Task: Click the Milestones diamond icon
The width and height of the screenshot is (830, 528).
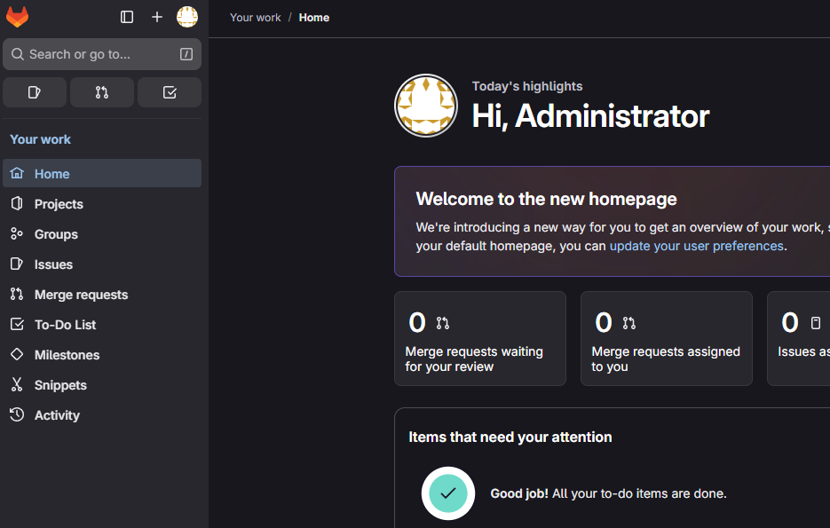Action: click(17, 354)
